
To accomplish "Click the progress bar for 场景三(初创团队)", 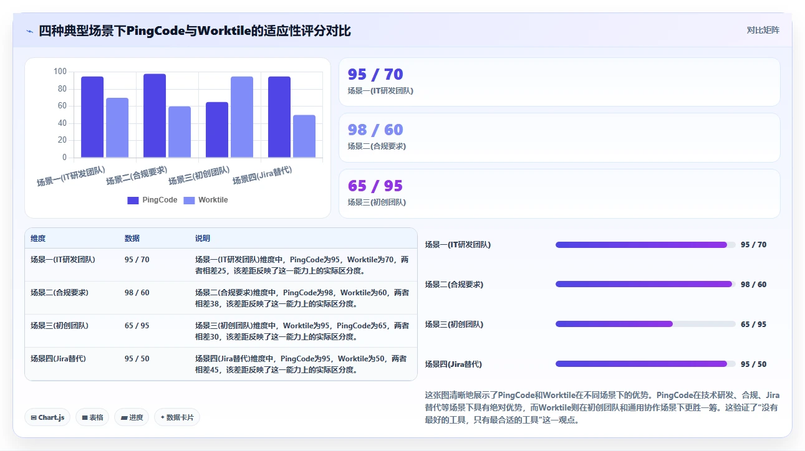I will point(645,325).
